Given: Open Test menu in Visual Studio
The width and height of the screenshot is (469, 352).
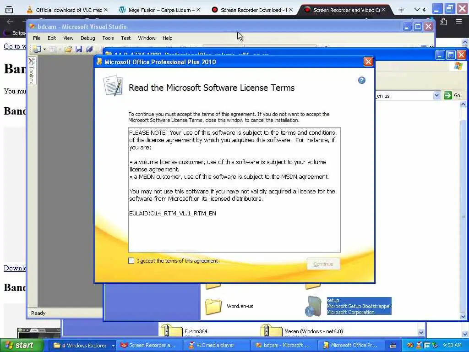Looking at the screenshot, I should [x=125, y=38].
